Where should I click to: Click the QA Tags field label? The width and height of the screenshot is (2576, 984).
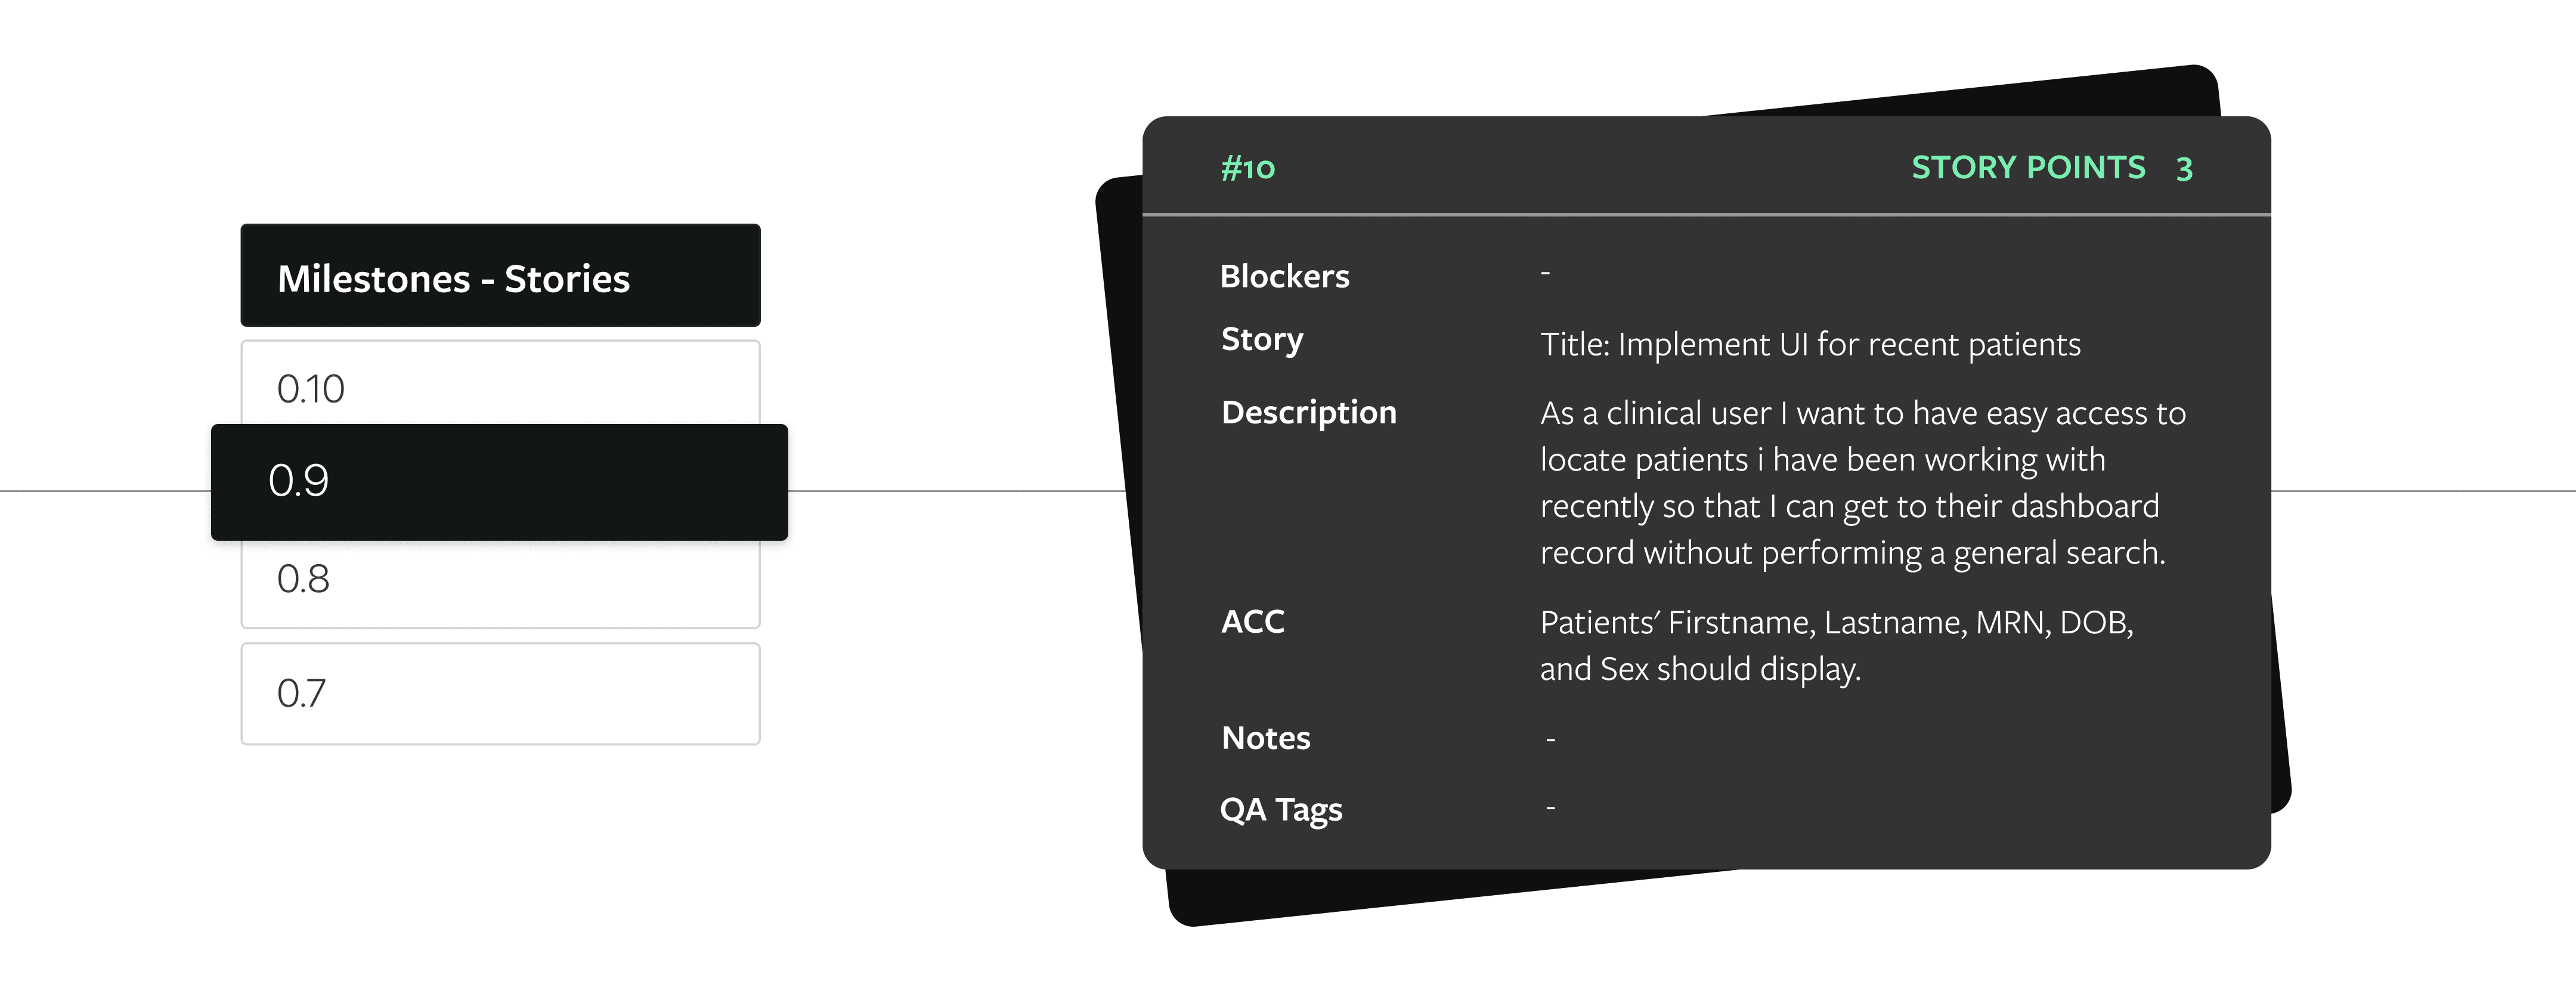1280,809
